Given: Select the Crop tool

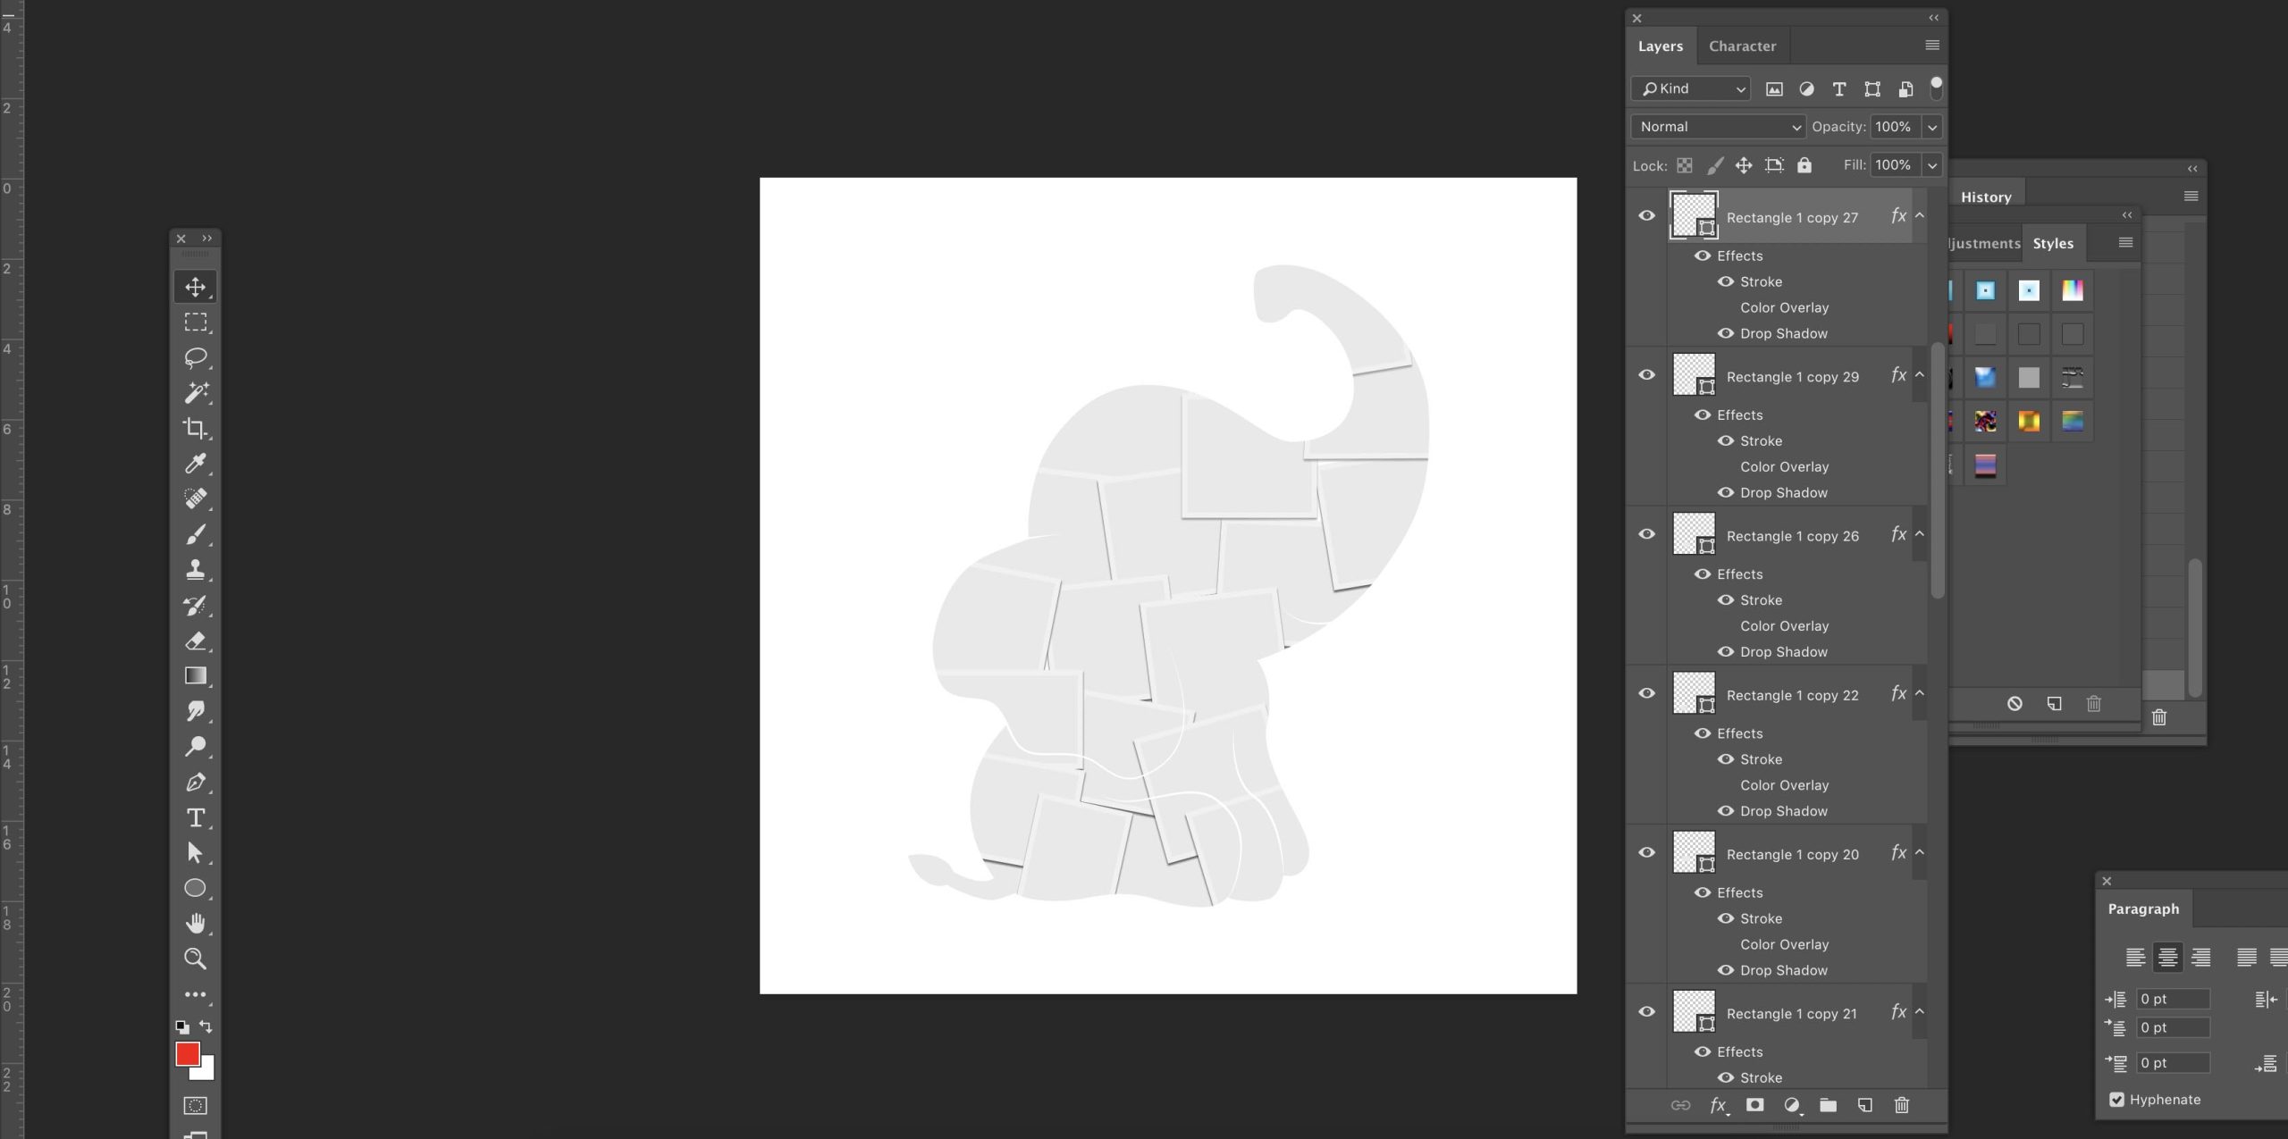Looking at the screenshot, I should [x=195, y=428].
